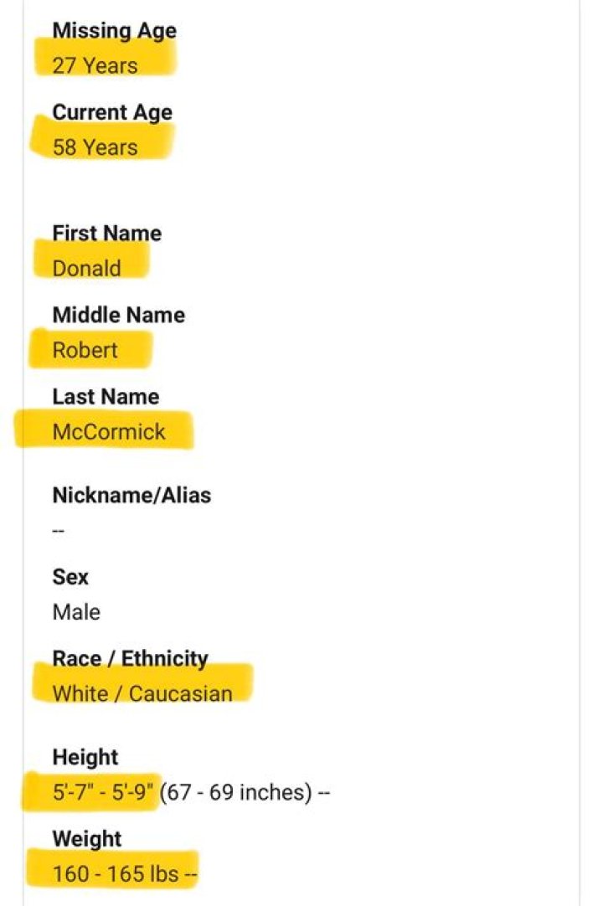Click the Race / Ethnicity label

pyautogui.click(x=130, y=659)
